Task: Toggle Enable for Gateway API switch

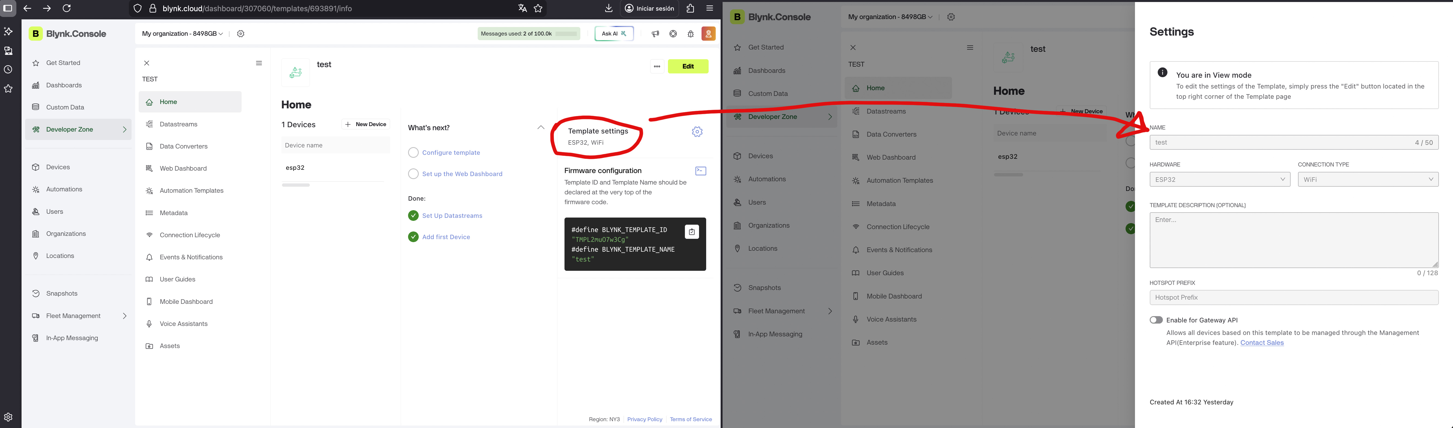Action: (x=1156, y=320)
